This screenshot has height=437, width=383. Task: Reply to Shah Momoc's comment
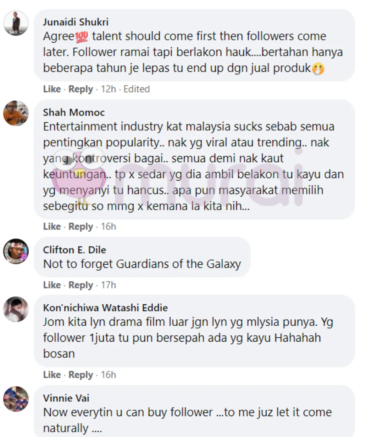tap(81, 226)
